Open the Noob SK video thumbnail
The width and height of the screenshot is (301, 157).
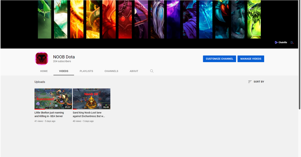pos(91,99)
